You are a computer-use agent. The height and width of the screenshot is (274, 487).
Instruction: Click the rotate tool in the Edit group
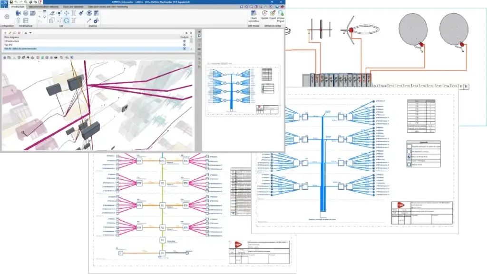click(x=67, y=20)
